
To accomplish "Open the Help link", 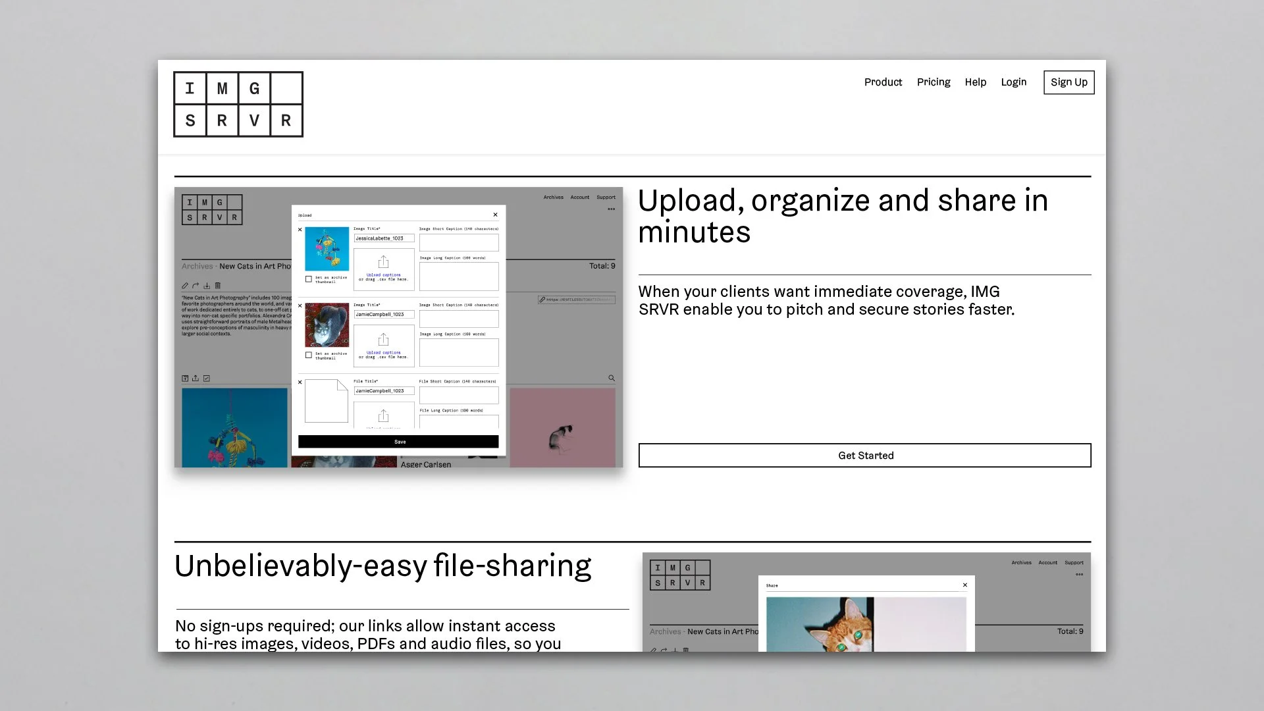I will tap(975, 82).
